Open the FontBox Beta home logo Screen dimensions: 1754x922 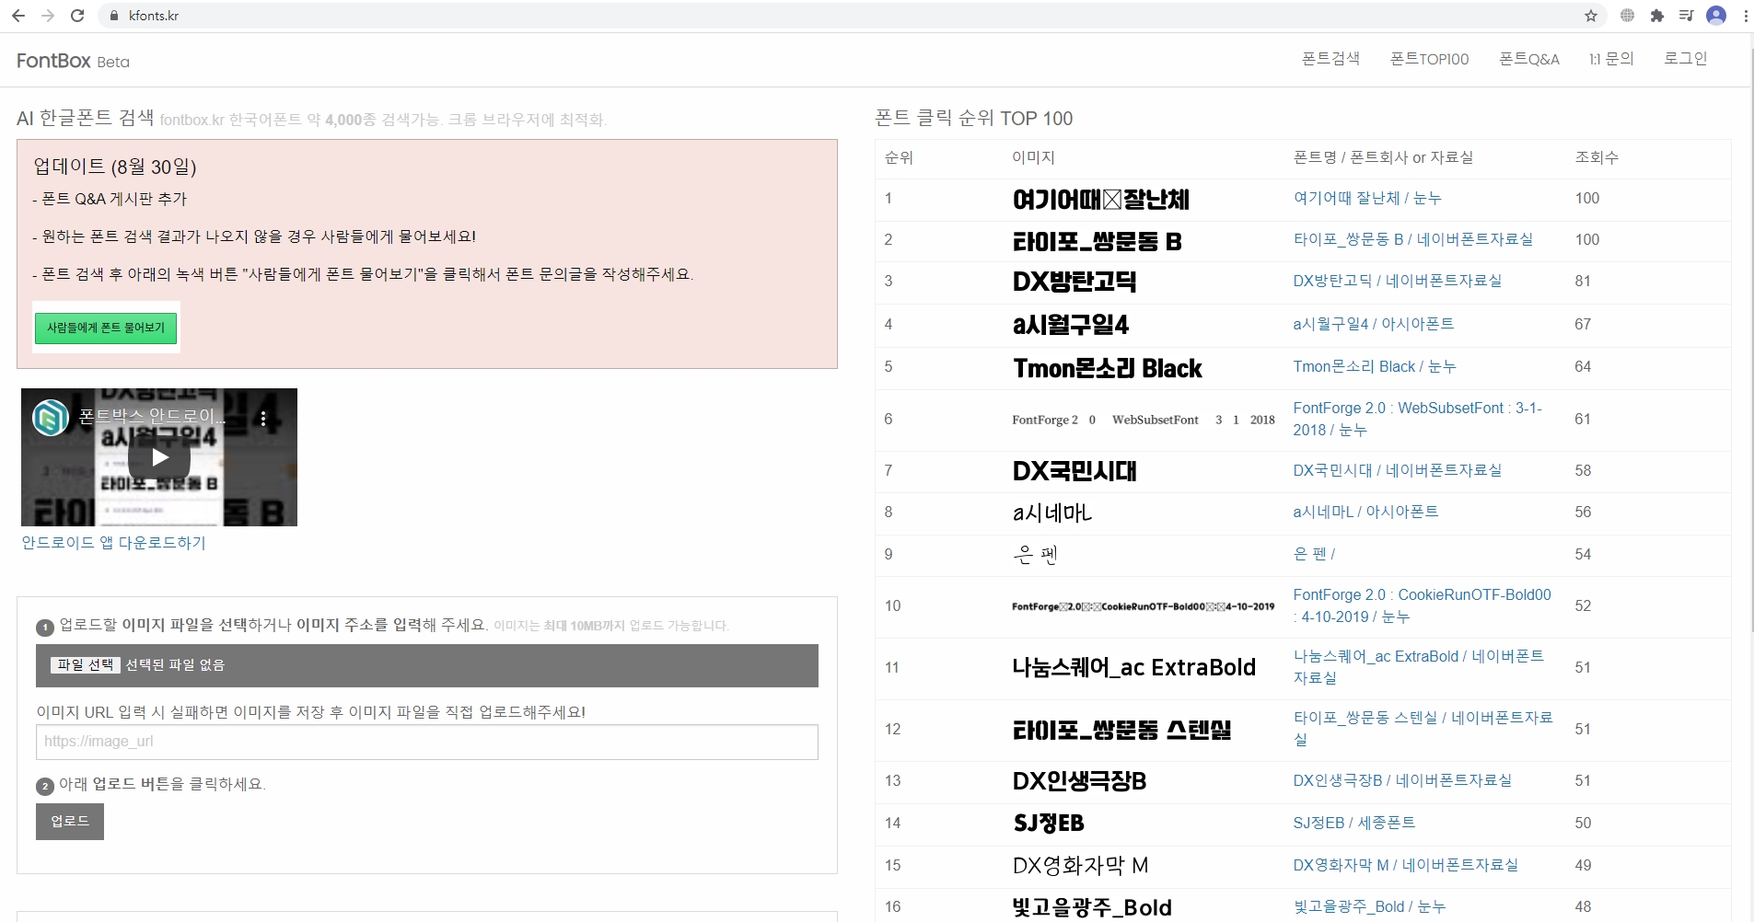pos(73,61)
